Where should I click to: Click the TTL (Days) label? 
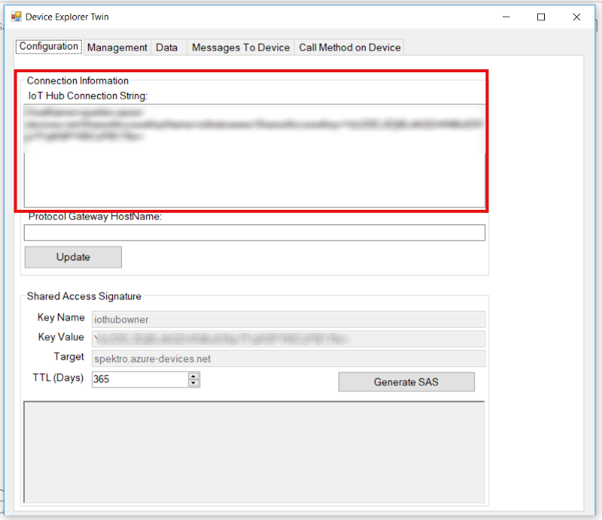point(58,378)
